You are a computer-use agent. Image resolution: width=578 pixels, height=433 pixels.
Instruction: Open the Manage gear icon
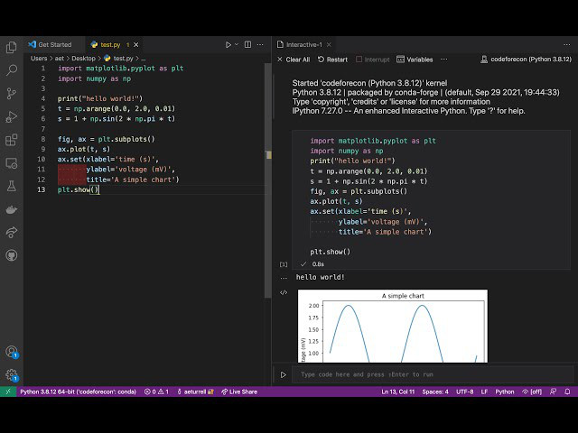[x=12, y=374]
